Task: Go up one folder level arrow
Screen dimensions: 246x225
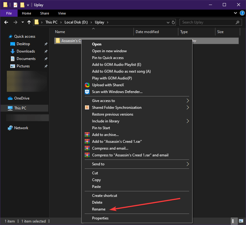Action: (29, 22)
